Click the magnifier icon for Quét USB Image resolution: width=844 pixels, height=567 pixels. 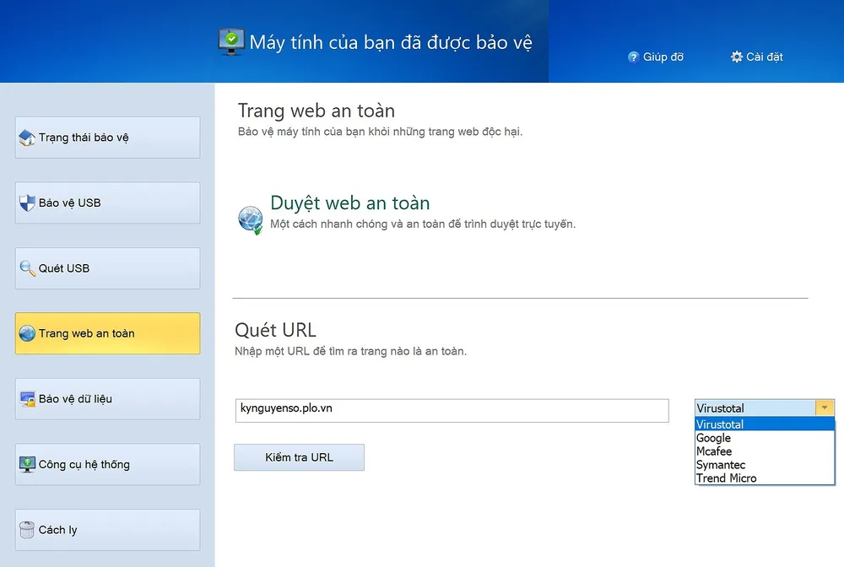(27, 268)
